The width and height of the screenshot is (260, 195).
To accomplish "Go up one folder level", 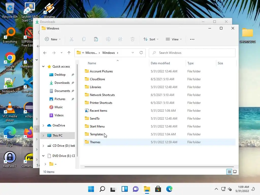I will [69, 53].
